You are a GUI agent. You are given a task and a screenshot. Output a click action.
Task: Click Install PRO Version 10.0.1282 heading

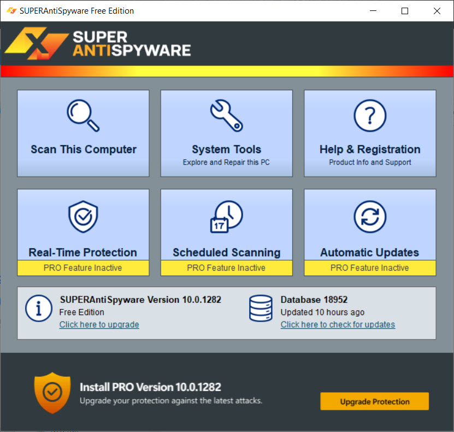point(150,387)
